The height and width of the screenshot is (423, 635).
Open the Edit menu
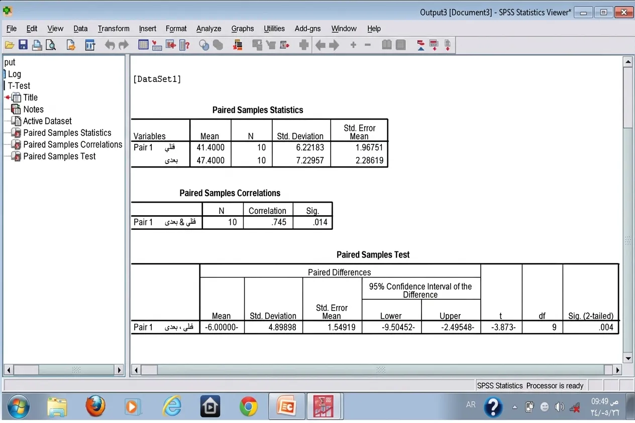pyautogui.click(x=32, y=29)
